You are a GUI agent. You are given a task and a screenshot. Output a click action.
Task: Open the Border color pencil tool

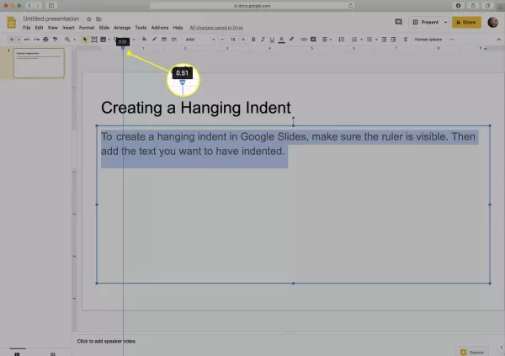click(x=154, y=40)
